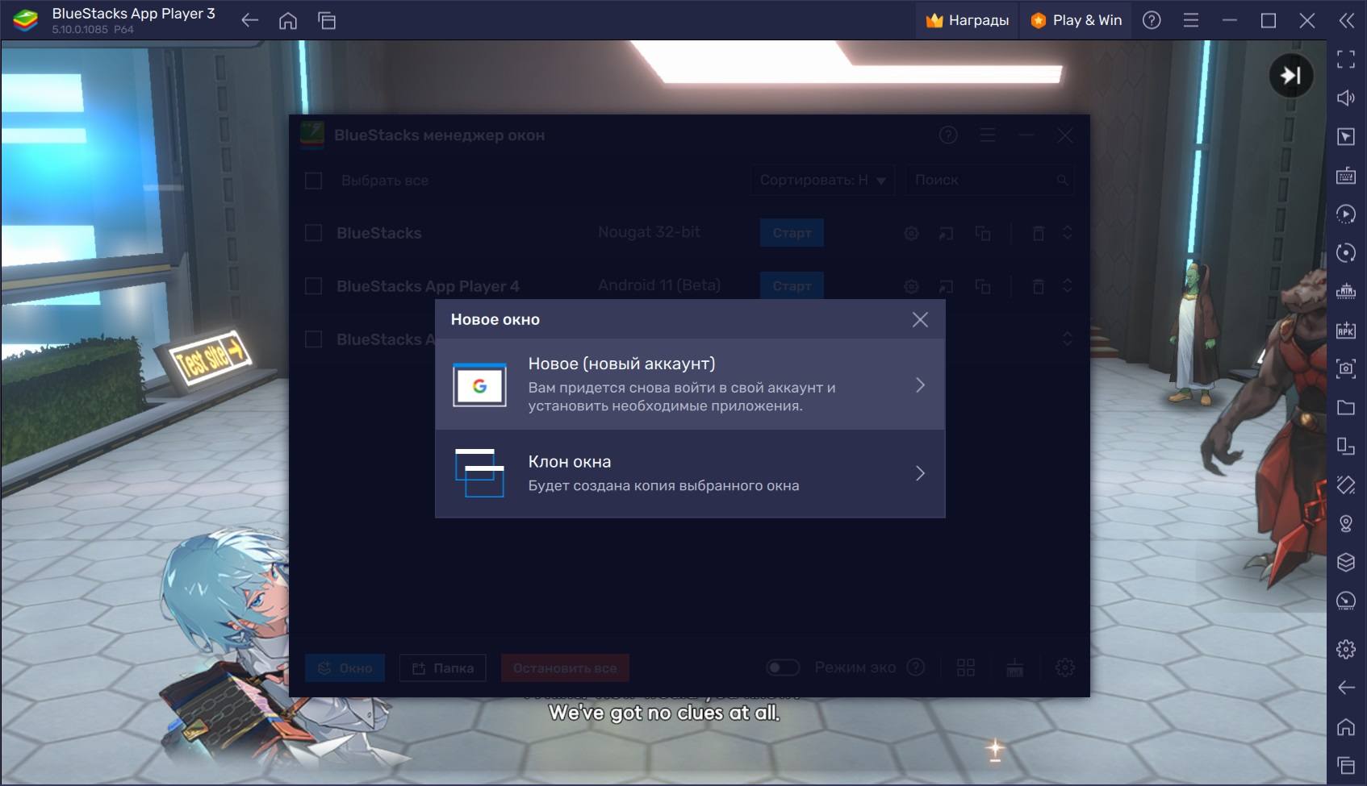Create shortcut for the App Player 4 instance
The height and width of the screenshot is (786, 1367).
click(x=946, y=286)
